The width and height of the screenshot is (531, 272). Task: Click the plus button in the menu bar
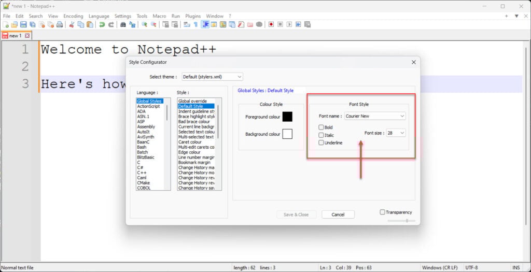point(507,16)
